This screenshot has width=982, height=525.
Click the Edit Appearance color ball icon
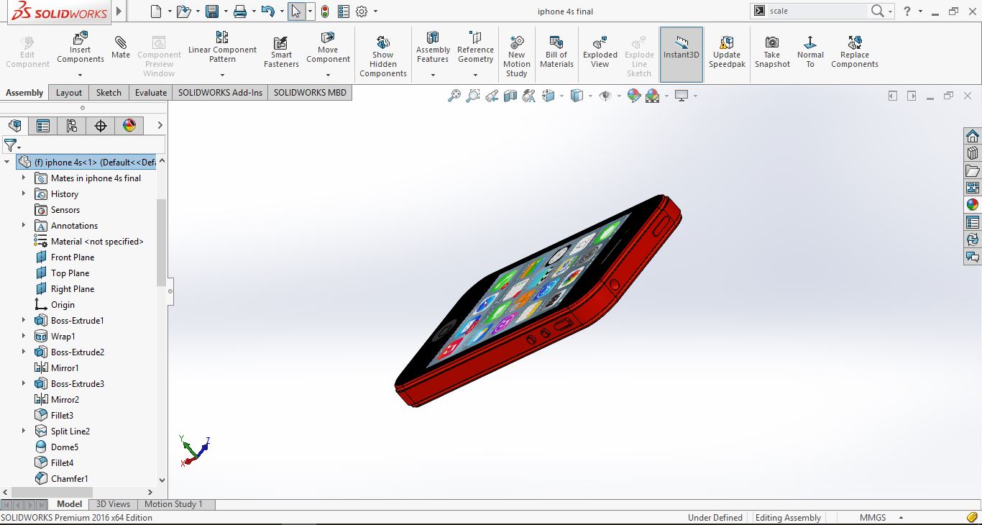pyautogui.click(x=634, y=96)
